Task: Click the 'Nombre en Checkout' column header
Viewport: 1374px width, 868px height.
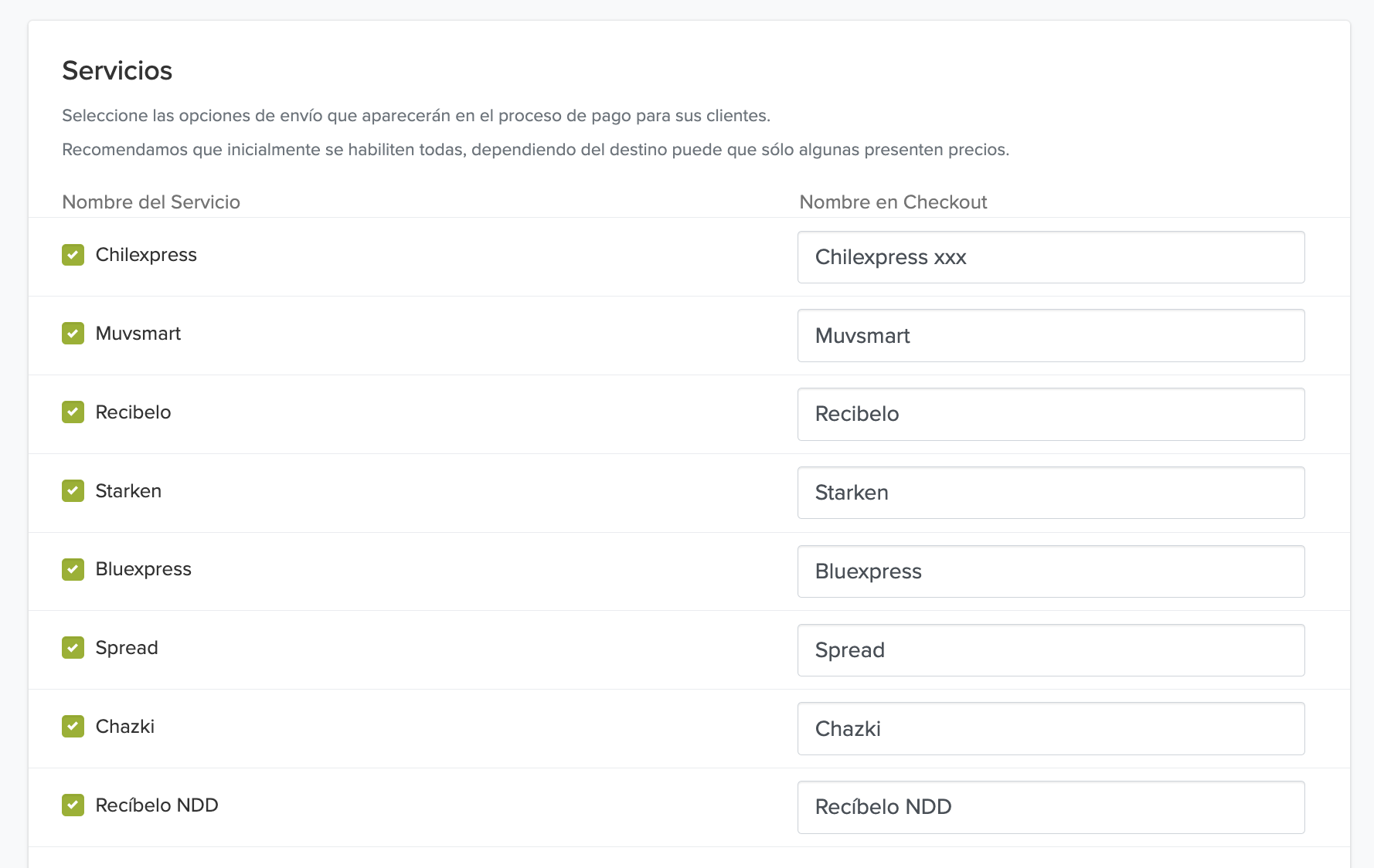Action: pyautogui.click(x=893, y=202)
